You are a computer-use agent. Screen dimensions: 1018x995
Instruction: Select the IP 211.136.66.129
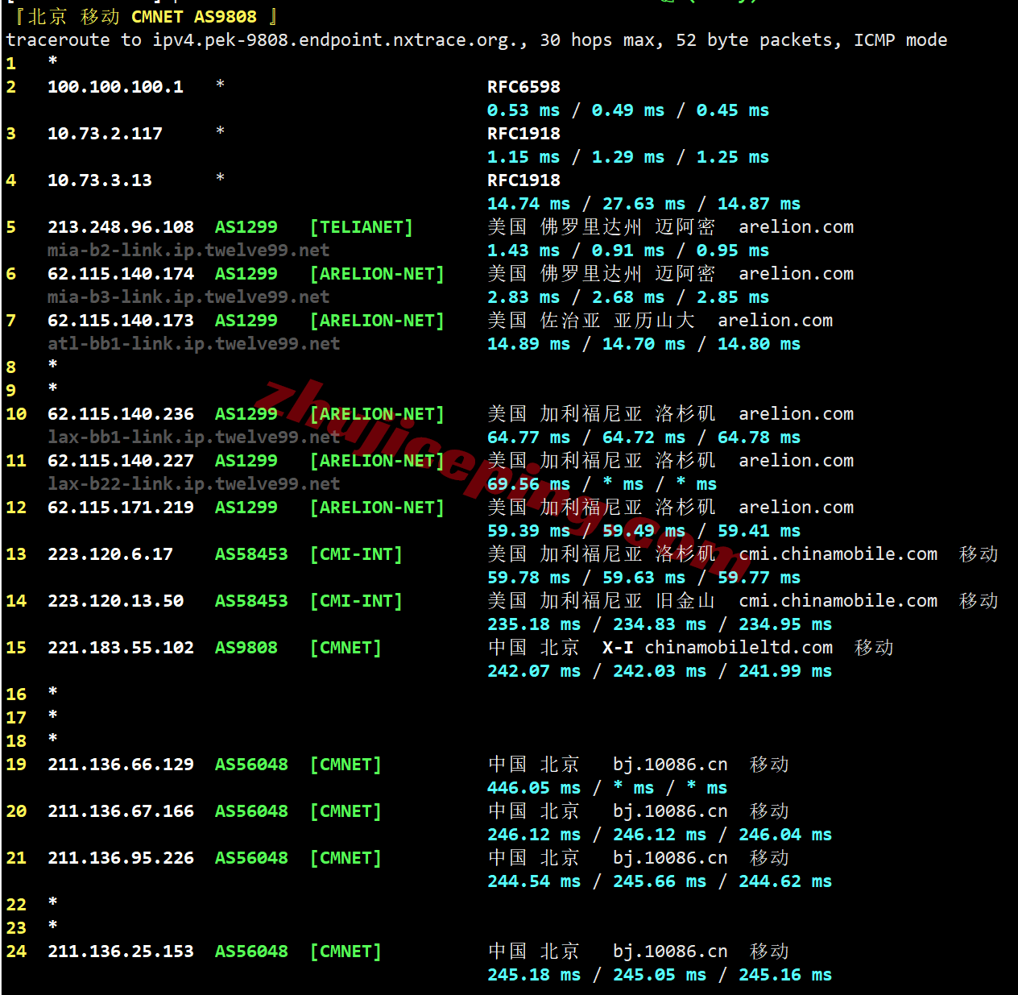tap(121, 765)
